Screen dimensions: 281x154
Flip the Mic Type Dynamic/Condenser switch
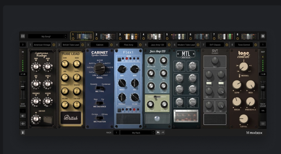point(100,88)
